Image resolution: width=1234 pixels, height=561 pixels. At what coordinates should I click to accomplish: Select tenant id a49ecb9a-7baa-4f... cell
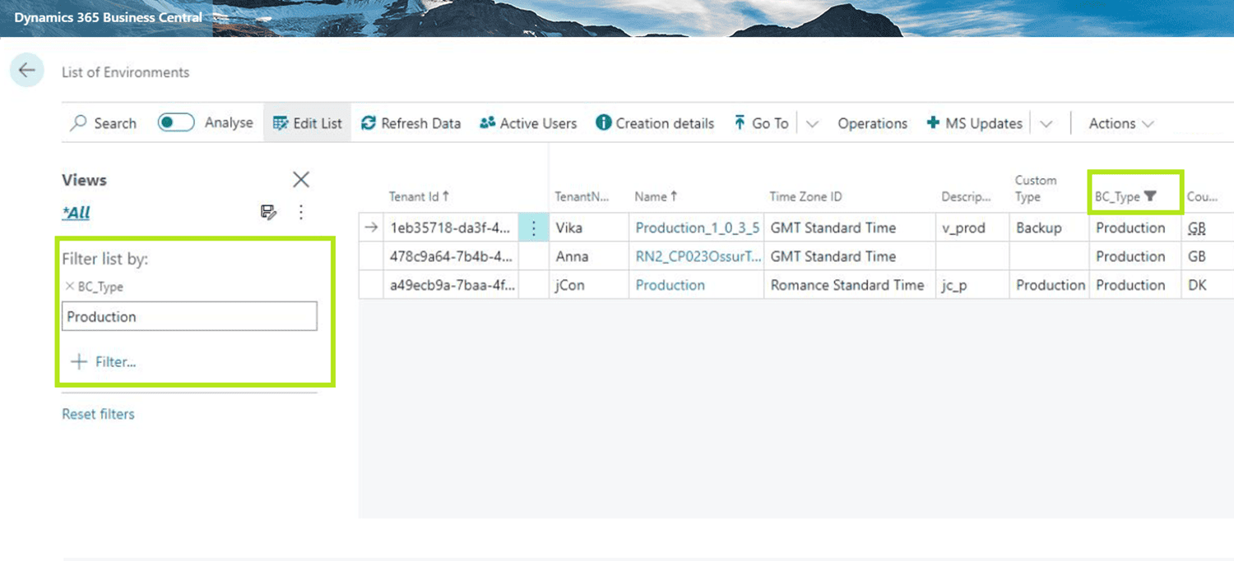[451, 285]
